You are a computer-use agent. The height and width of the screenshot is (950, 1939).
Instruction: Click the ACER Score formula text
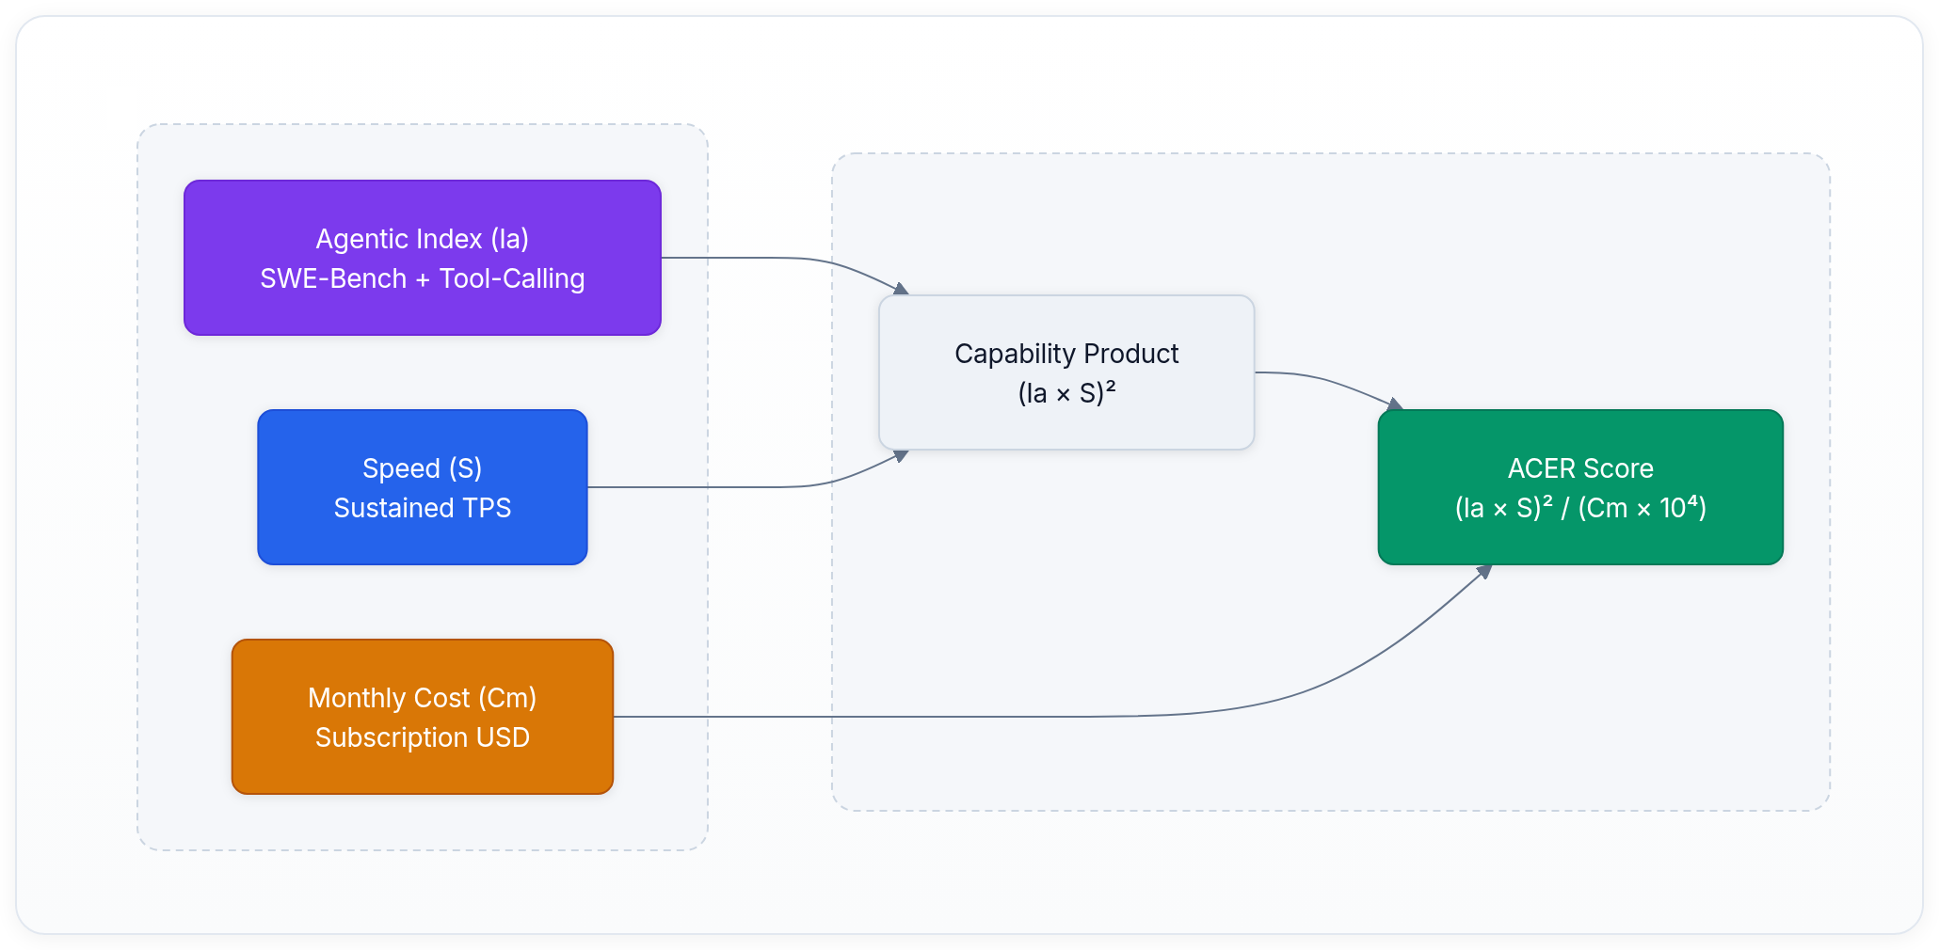point(1579,508)
